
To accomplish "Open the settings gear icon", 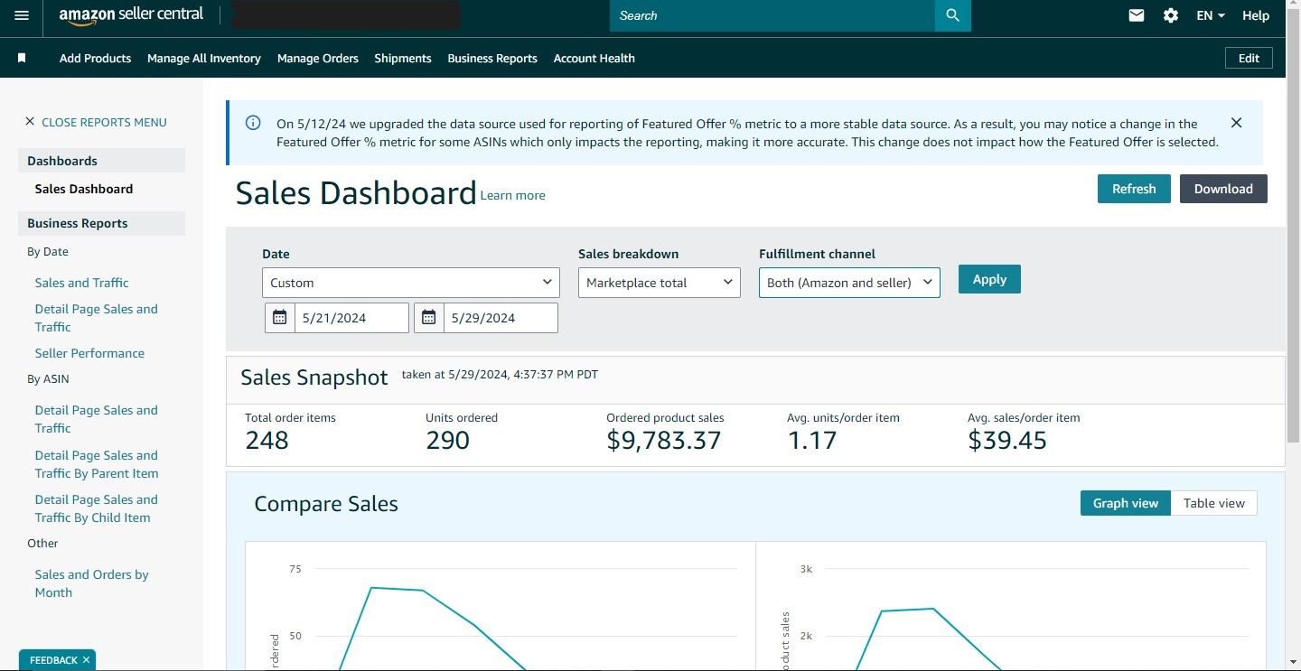I will (x=1171, y=15).
